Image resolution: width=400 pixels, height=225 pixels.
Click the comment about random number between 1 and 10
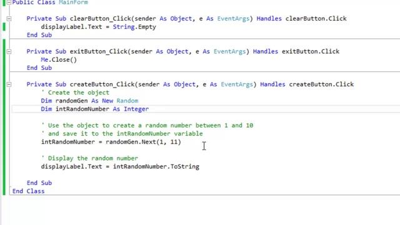[147, 126]
